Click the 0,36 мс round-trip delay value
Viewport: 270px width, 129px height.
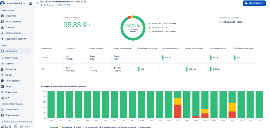(168, 58)
